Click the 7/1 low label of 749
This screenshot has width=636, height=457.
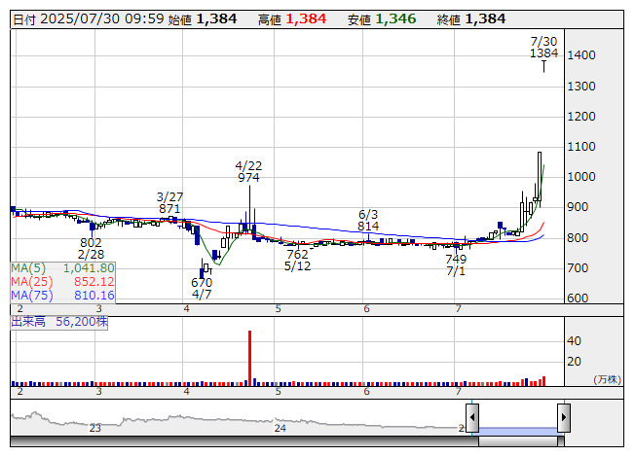456,265
